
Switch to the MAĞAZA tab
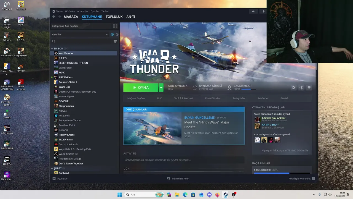[71, 17]
